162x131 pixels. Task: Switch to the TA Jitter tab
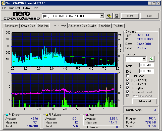coord(118,26)
